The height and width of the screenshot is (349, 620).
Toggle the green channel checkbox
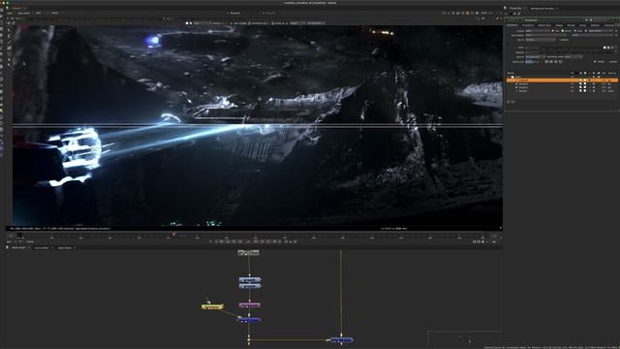(563, 30)
